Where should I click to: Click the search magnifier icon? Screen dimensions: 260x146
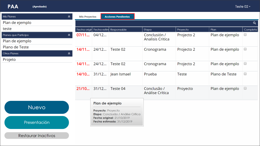[x=254, y=23]
